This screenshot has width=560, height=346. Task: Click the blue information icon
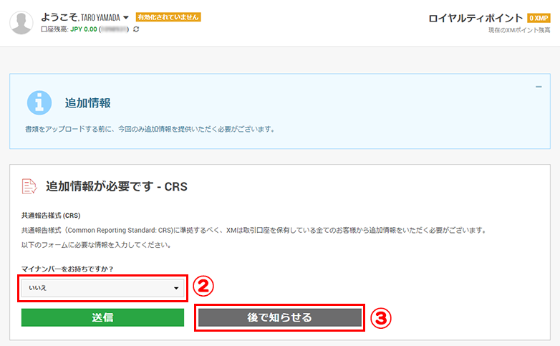[39, 102]
